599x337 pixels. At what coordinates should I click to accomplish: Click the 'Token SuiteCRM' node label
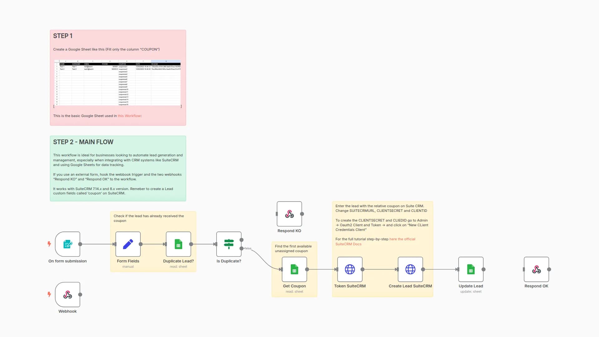click(x=350, y=286)
